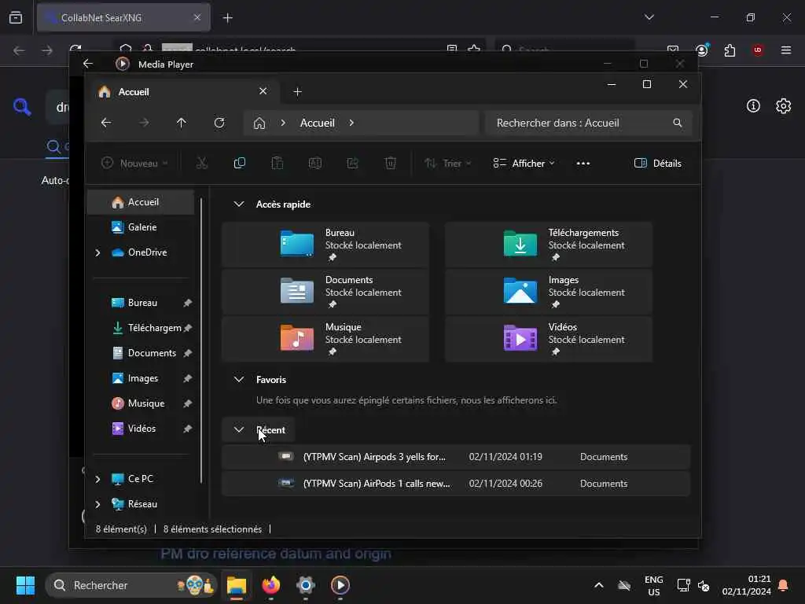The width and height of the screenshot is (805, 604).
Task: Expand OneDrive in the navigation pane
Action: (x=97, y=252)
